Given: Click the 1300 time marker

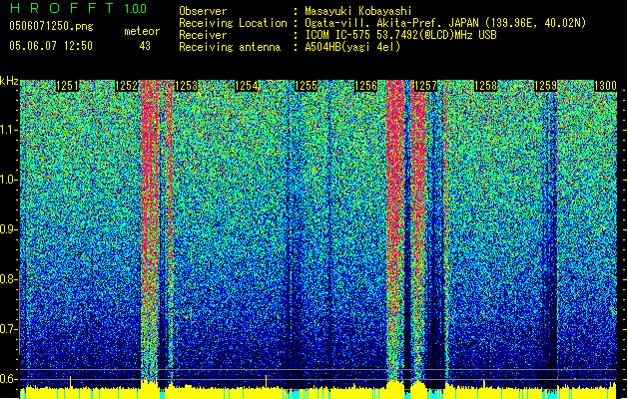Looking at the screenshot, I should [605, 86].
